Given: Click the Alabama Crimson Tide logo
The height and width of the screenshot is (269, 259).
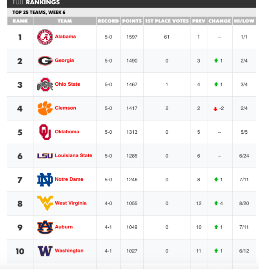Looking at the screenshot, I should click(45, 37).
